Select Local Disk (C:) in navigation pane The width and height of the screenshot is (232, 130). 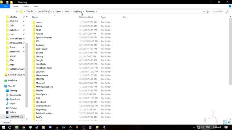point(16,117)
